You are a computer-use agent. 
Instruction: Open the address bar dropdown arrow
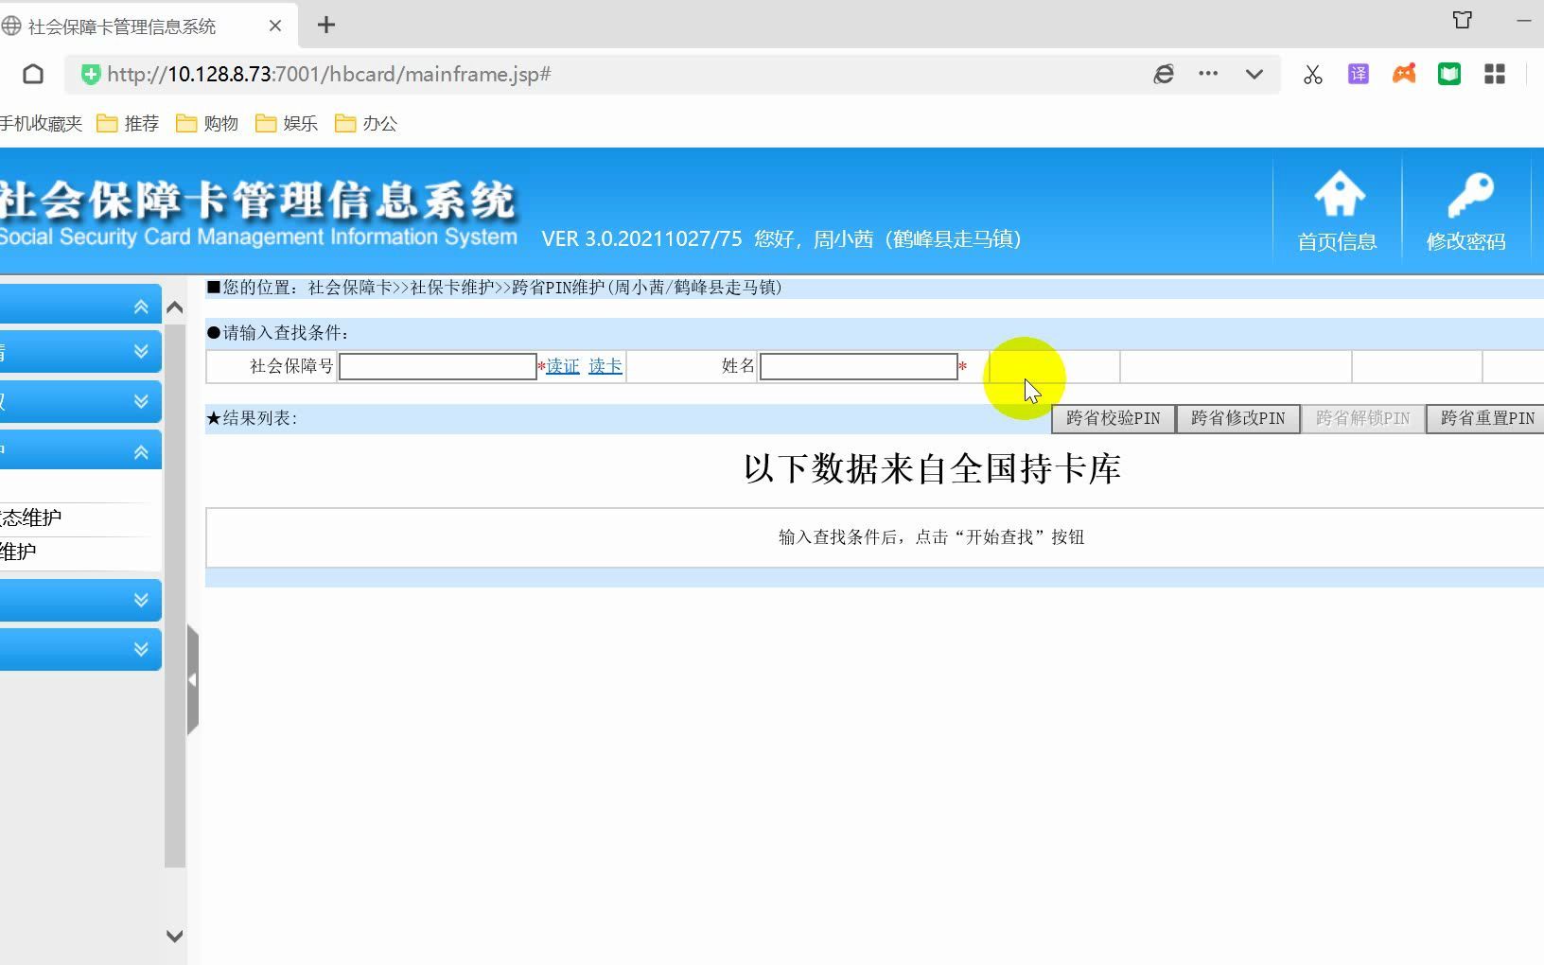coord(1254,74)
